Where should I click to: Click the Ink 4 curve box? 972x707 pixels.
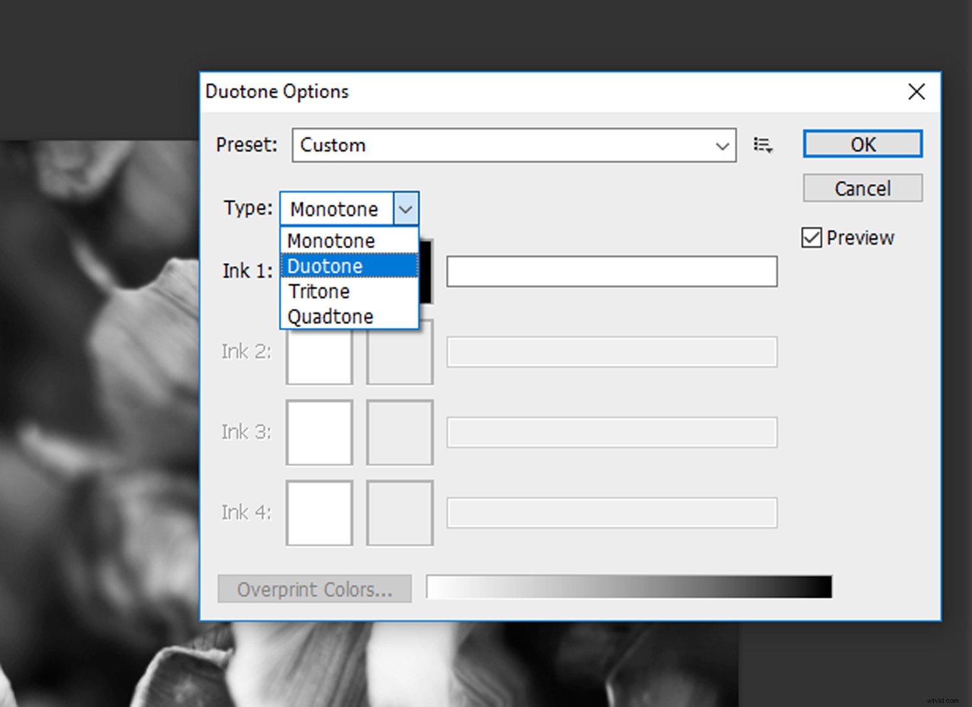[319, 513]
